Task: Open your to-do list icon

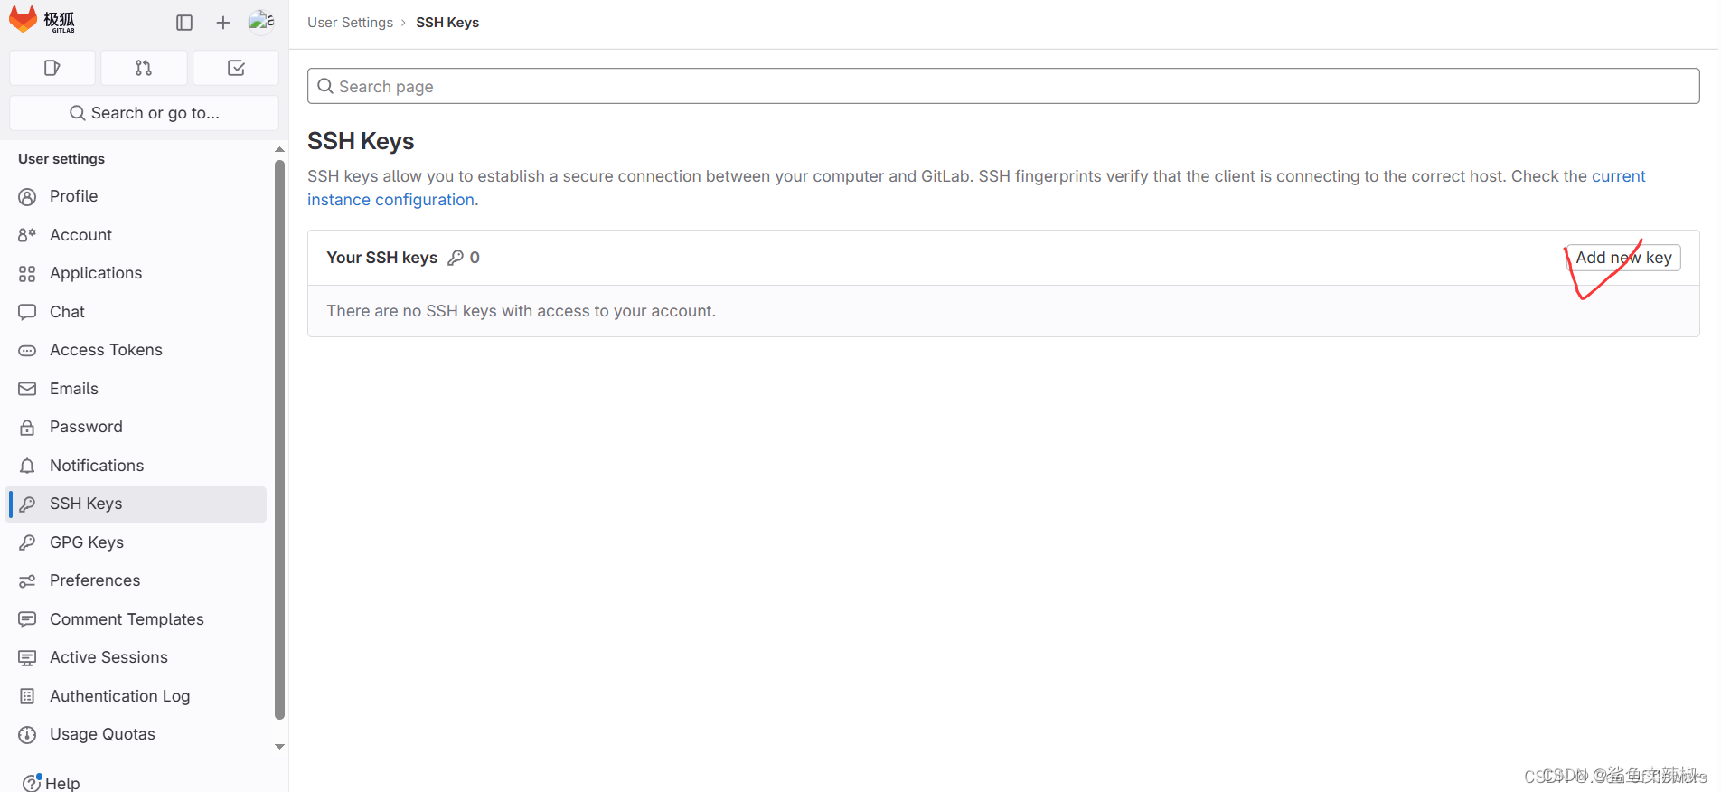Action: point(236,67)
